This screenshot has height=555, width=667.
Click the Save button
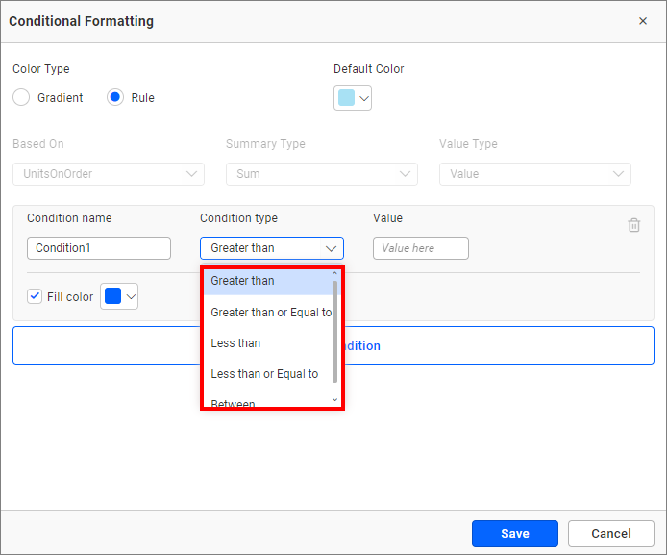pyautogui.click(x=514, y=534)
